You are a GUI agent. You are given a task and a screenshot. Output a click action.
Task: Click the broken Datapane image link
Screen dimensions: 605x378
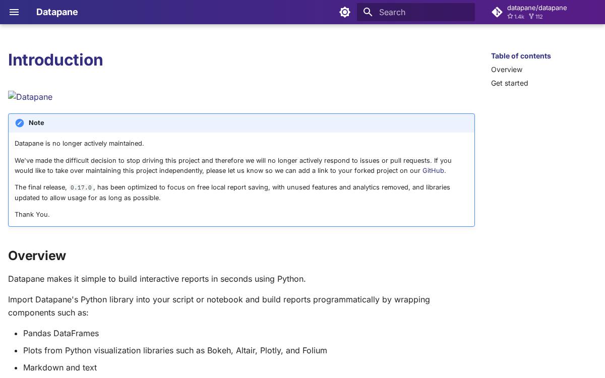coord(30,97)
